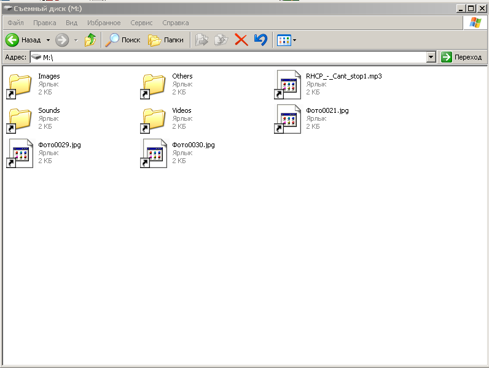
Task: Click the blue undo arrow icon
Action: click(260, 40)
